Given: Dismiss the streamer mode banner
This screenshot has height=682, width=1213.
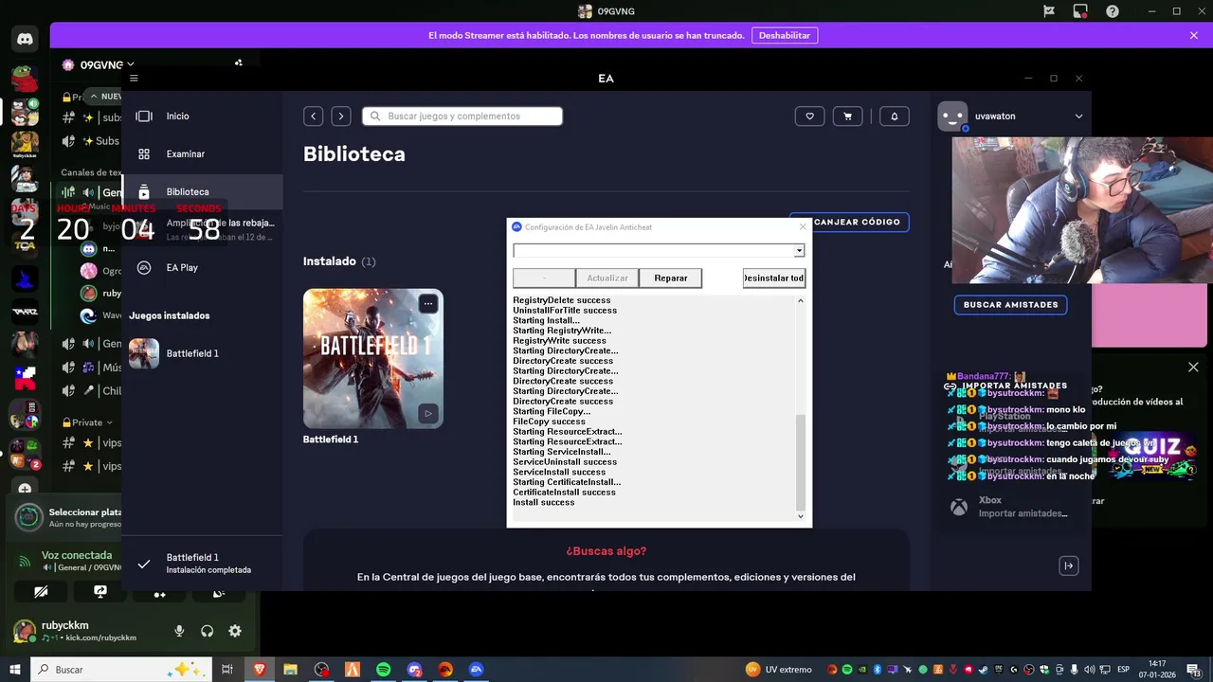Looking at the screenshot, I should (x=1194, y=35).
